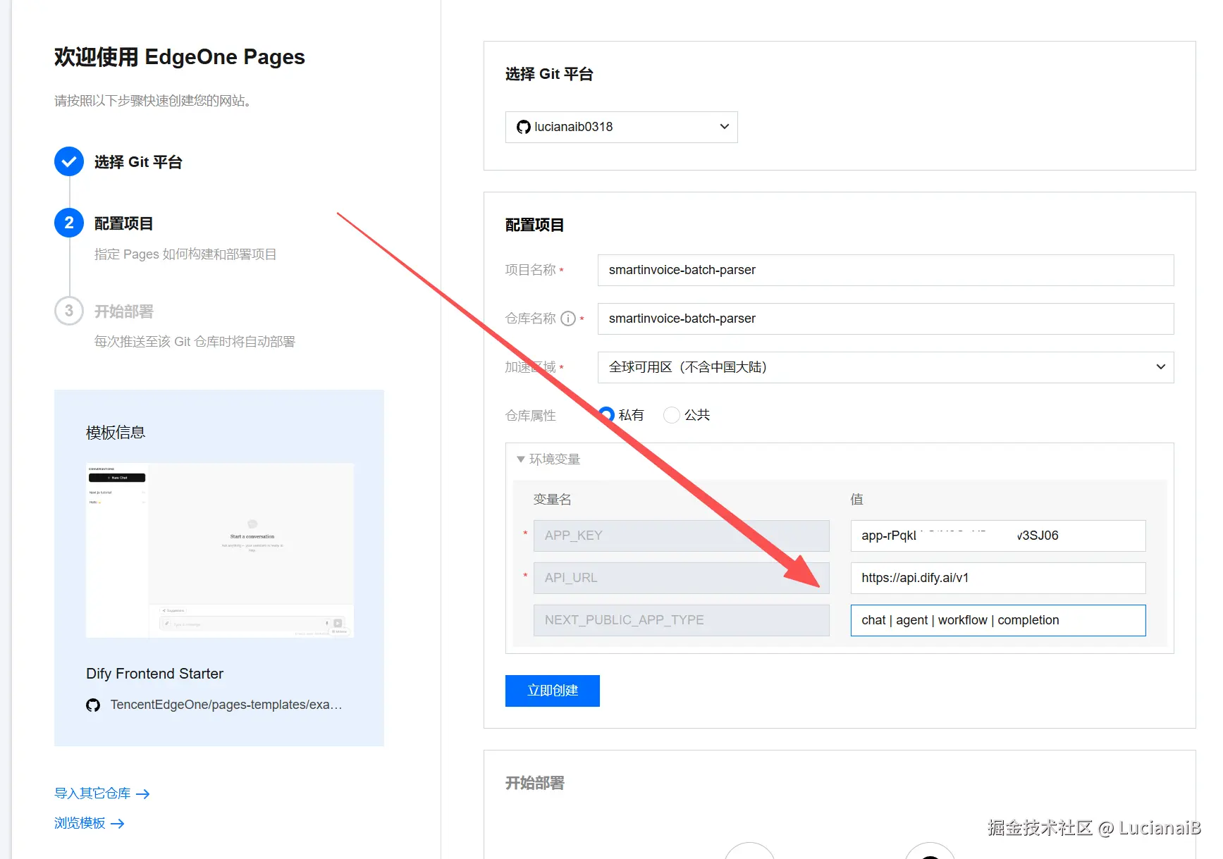Click the APP_KEY variable name field

pyautogui.click(x=681, y=536)
